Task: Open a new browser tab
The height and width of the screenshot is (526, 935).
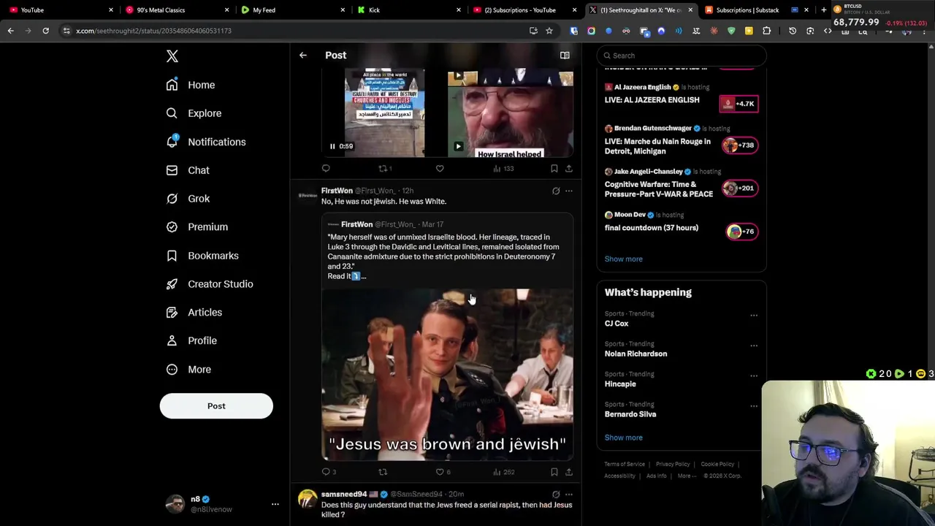Action: click(x=824, y=9)
